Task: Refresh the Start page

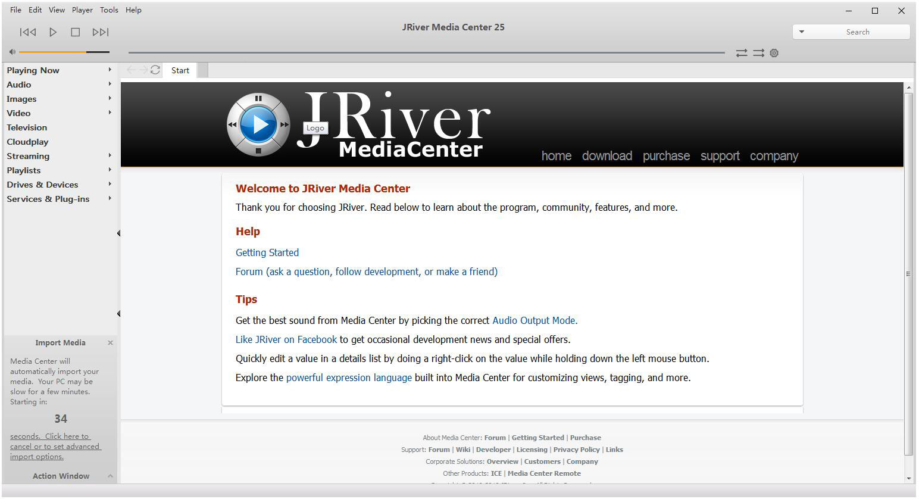Action: click(155, 70)
